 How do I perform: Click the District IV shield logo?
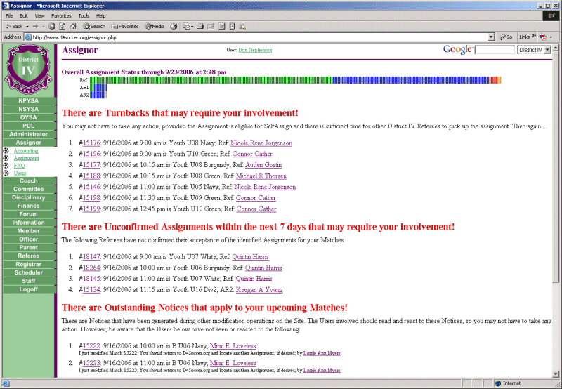(x=28, y=70)
